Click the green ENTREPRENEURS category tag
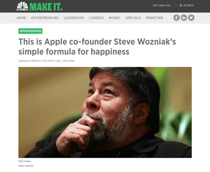This screenshot has height=172, width=210. click(30, 31)
